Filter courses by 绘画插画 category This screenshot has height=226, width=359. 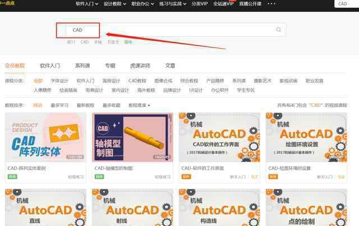click(68, 90)
